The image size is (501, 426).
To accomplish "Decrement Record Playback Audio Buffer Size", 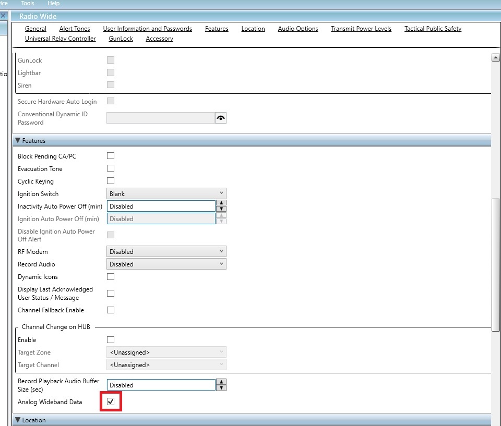I will tap(221, 387).
